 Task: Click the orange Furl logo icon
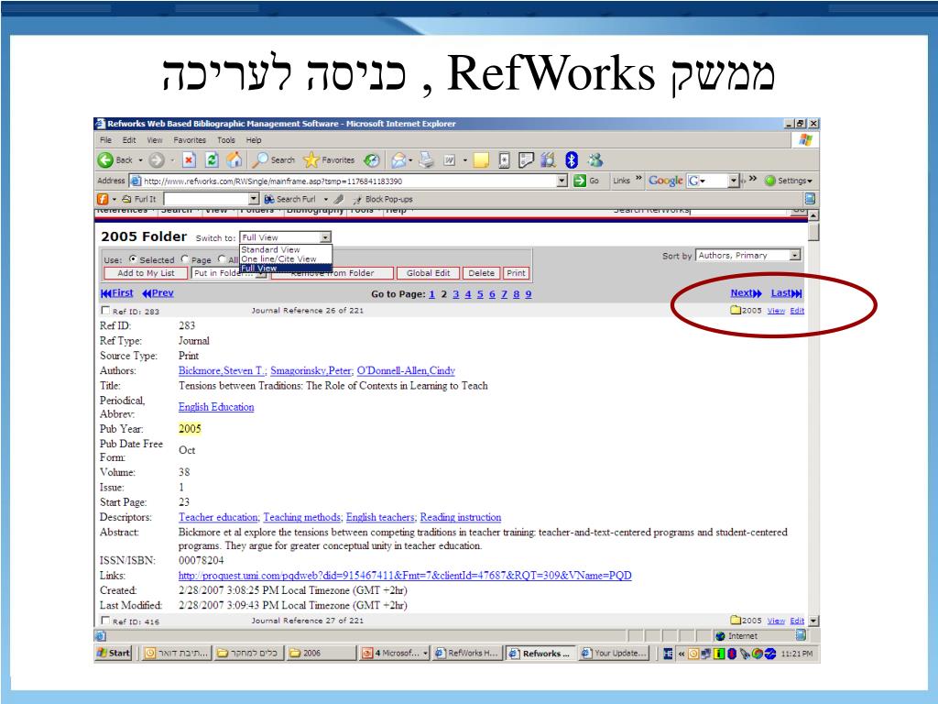click(103, 199)
